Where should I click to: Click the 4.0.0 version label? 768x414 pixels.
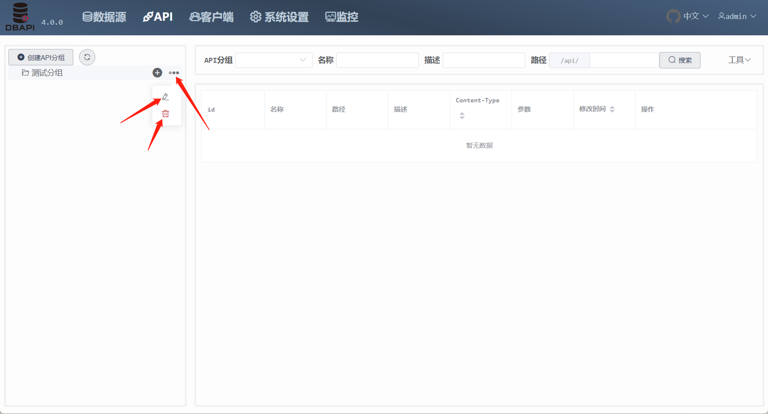pyautogui.click(x=52, y=22)
